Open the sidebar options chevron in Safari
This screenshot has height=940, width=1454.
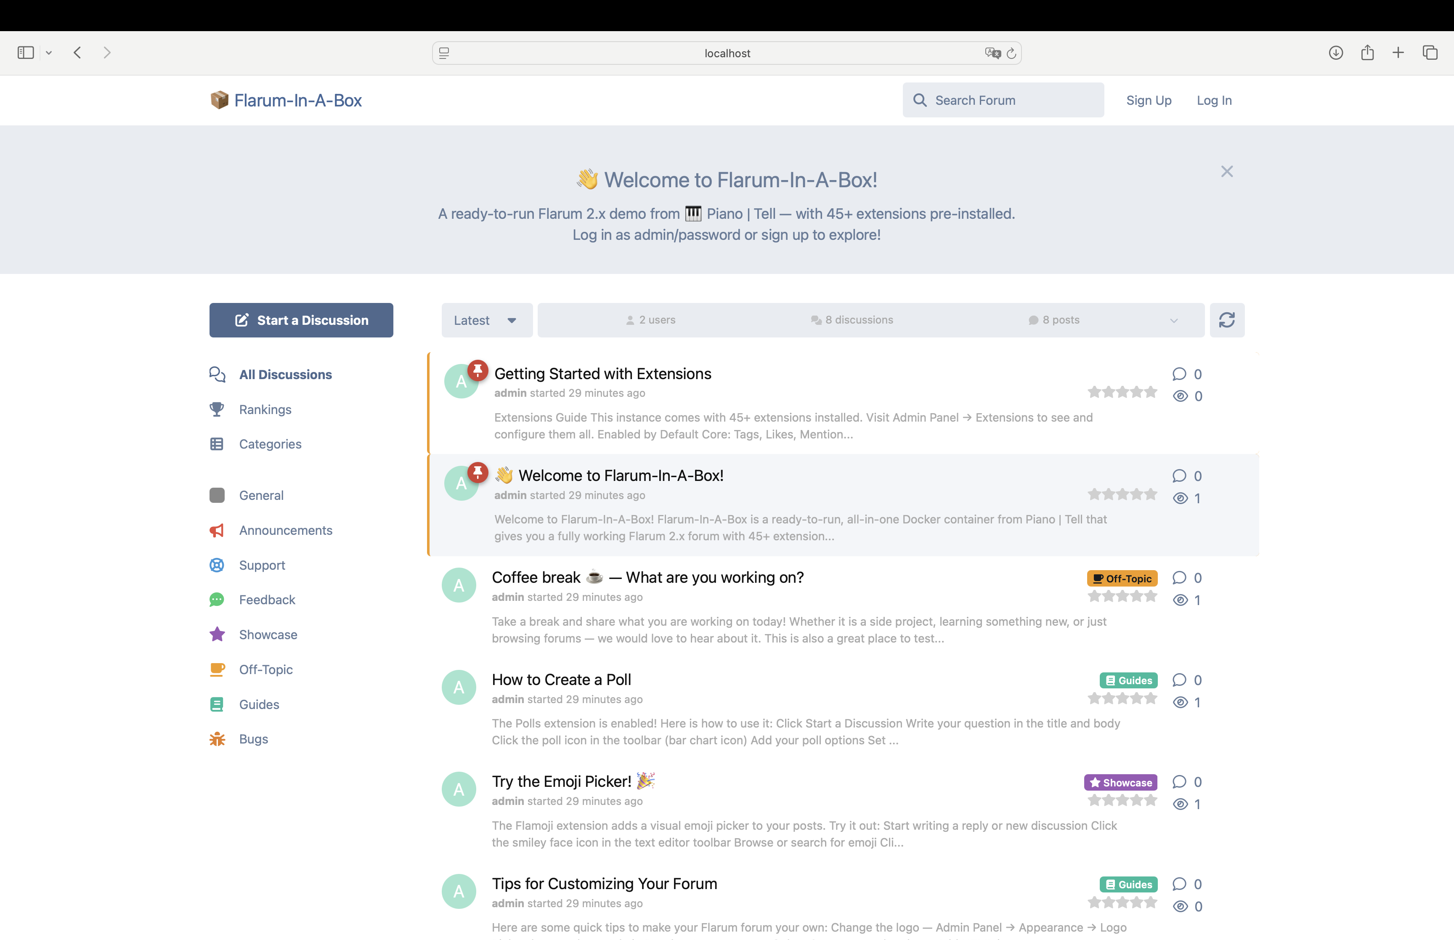(49, 53)
